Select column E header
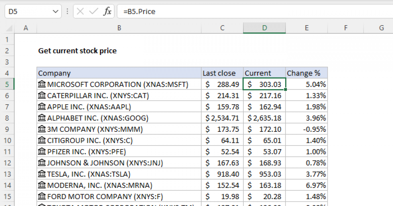Image resolution: width=393 pixels, height=206 pixels. tap(307, 28)
